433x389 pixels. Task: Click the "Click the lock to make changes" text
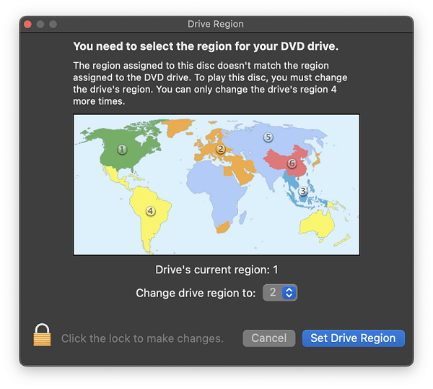(x=142, y=338)
